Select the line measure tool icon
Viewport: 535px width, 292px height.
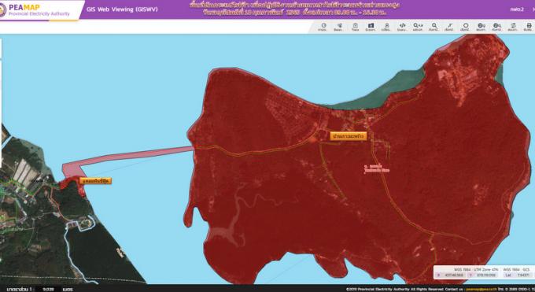pyautogui.click(x=450, y=27)
